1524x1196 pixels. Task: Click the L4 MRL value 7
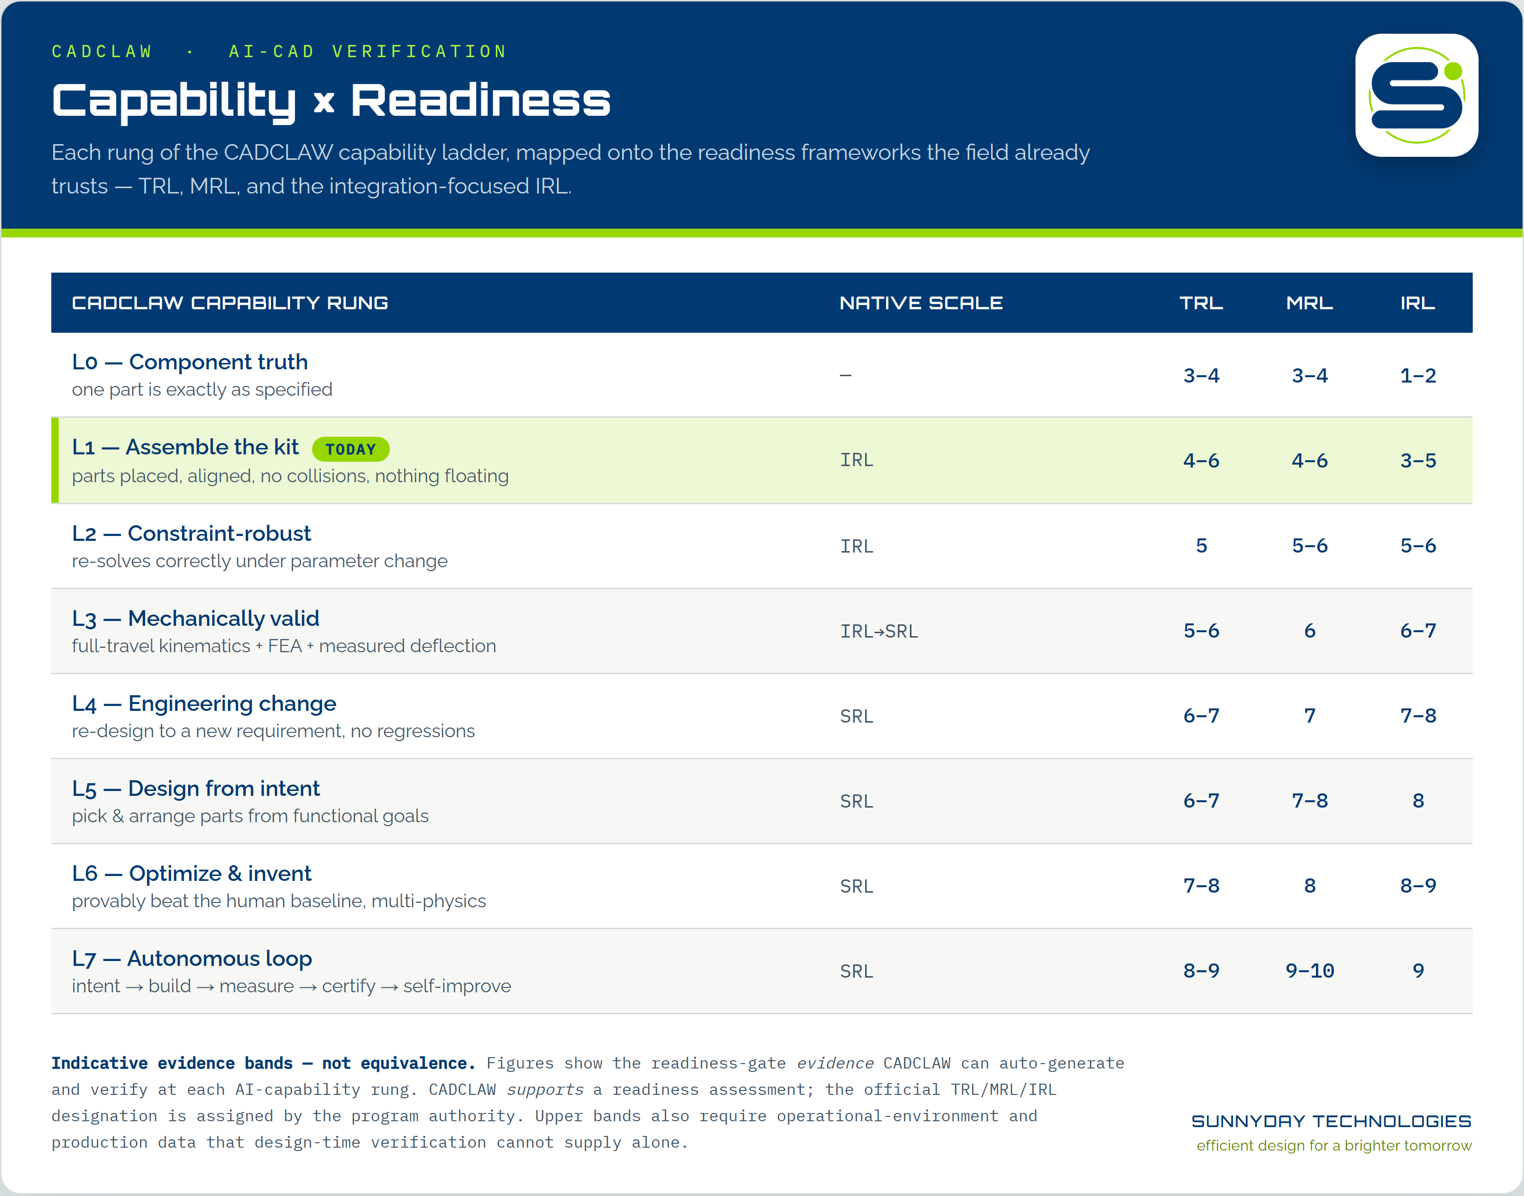tap(1310, 716)
